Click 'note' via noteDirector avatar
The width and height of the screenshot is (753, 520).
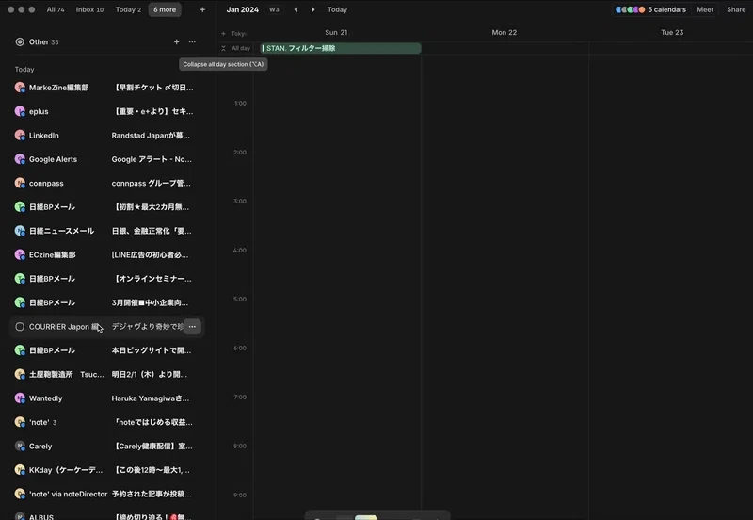20,494
